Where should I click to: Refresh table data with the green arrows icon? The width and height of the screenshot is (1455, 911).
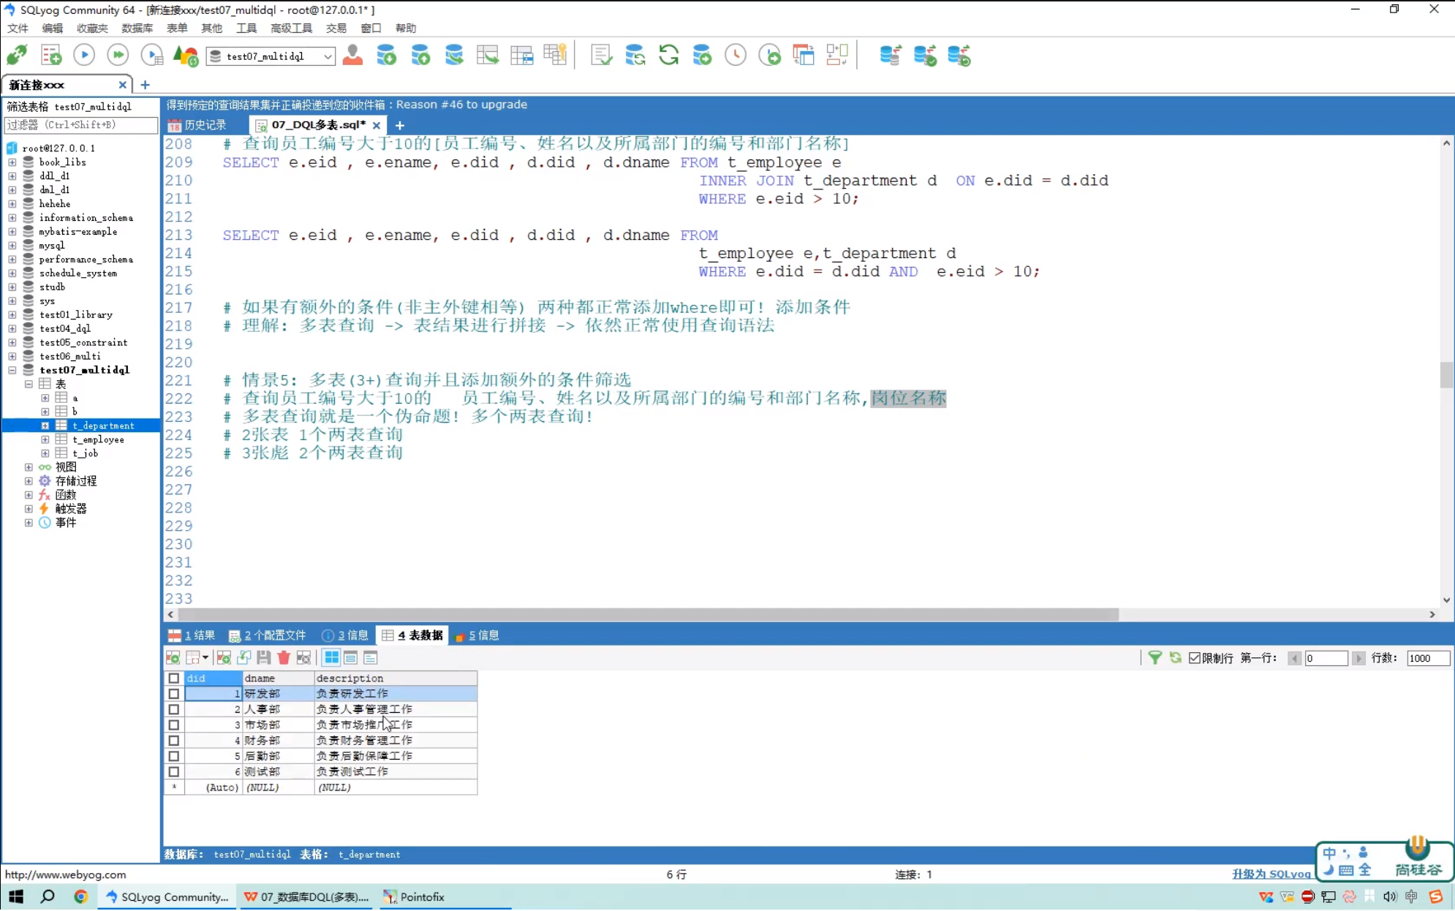[1175, 658]
